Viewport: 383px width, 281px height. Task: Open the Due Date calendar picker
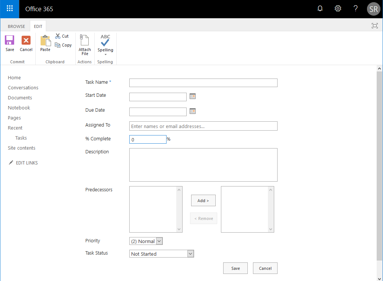(x=193, y=111)
